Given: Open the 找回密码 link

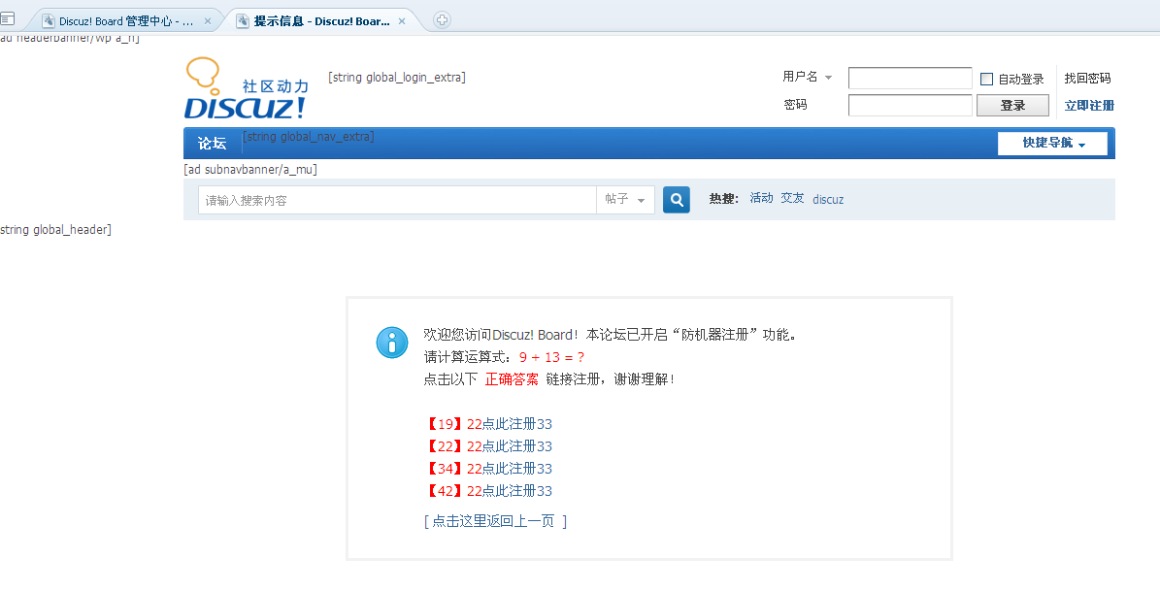Looking at the screenshot, I should point(1089,78).
